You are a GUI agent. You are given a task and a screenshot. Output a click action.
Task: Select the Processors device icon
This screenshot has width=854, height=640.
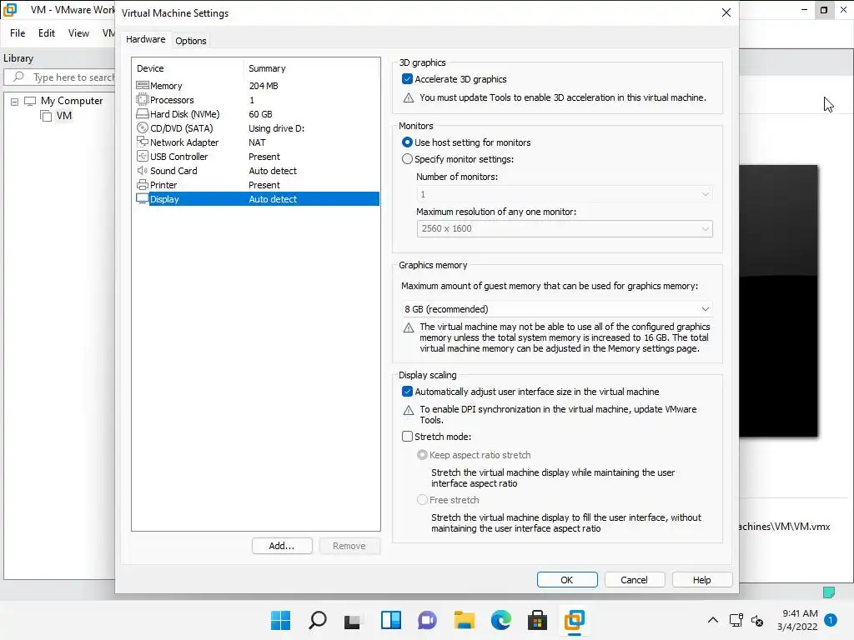pos(142,100)
